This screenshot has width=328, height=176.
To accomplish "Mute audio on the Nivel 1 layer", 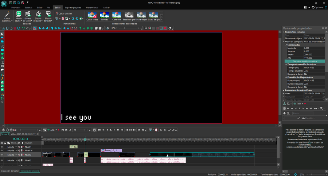I will click(x=19, y=147).
